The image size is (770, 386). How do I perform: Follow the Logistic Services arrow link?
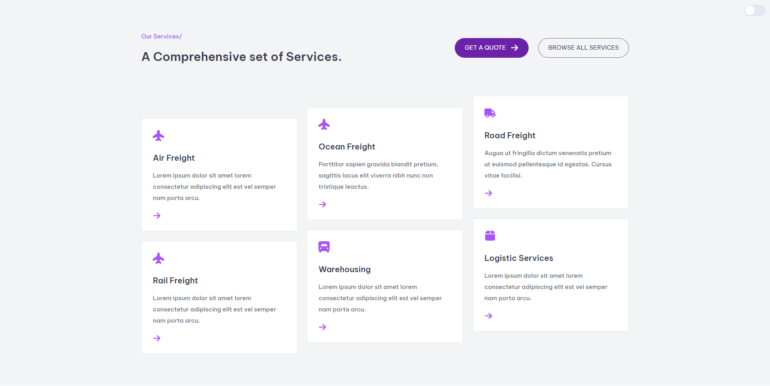488,316
